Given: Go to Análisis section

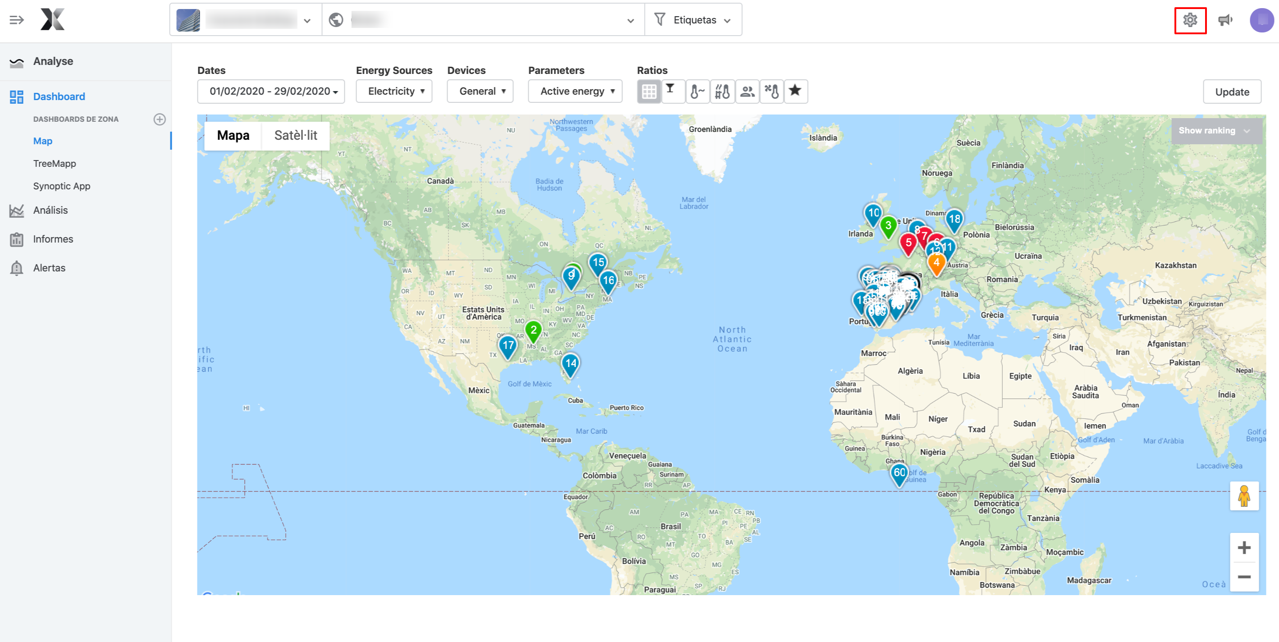Looking at the screenshot, I should tap(50, 210).
